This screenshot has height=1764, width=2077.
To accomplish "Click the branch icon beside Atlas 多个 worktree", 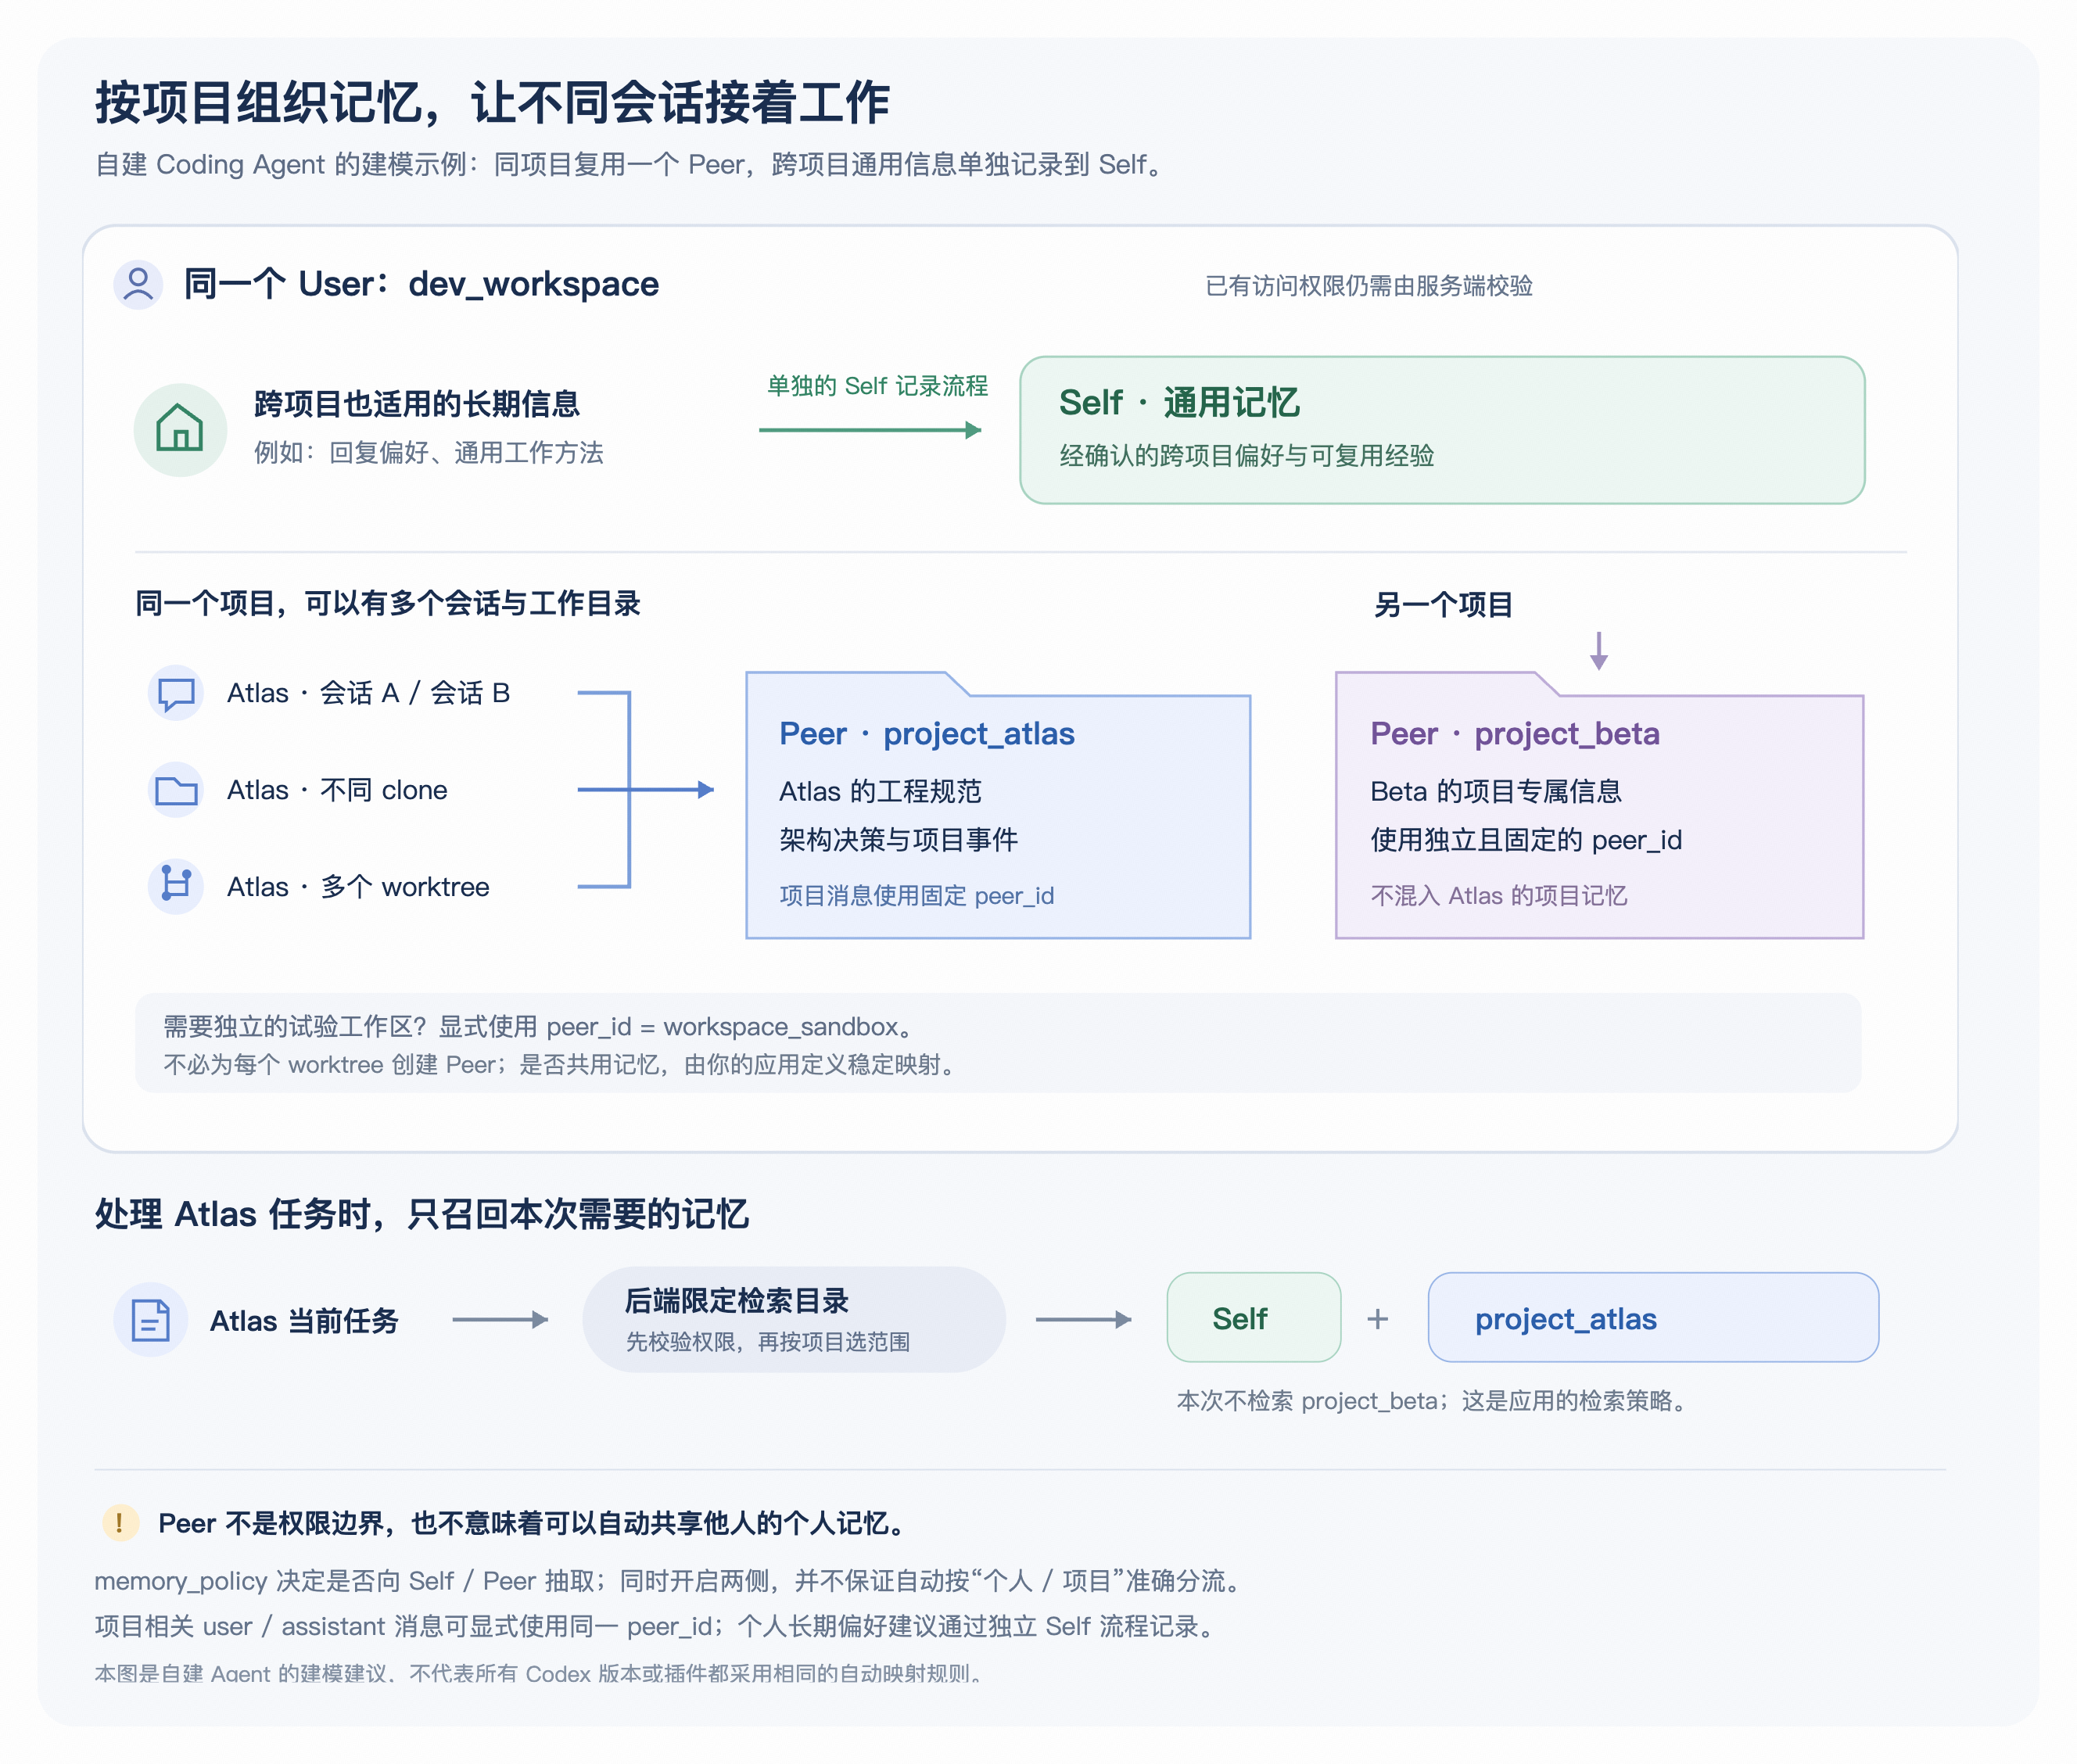I will coord(176,886).
